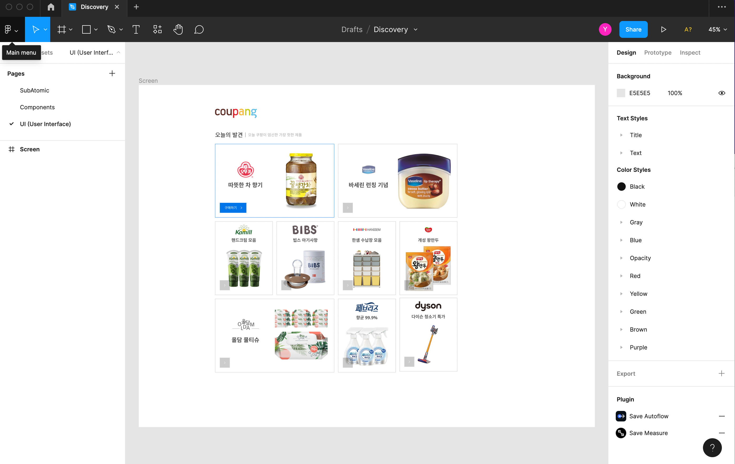This screenshot has width=735, height=464.
Task: Activate the Comment tool
Action: [199, 29]
